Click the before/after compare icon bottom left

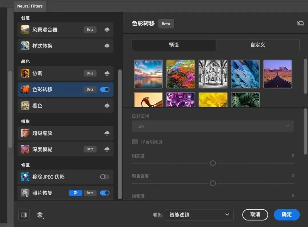[24, 215]
